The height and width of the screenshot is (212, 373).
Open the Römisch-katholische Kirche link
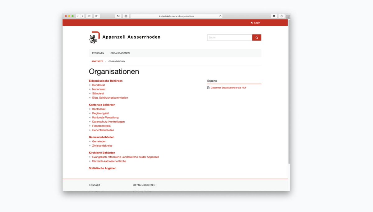109,161
